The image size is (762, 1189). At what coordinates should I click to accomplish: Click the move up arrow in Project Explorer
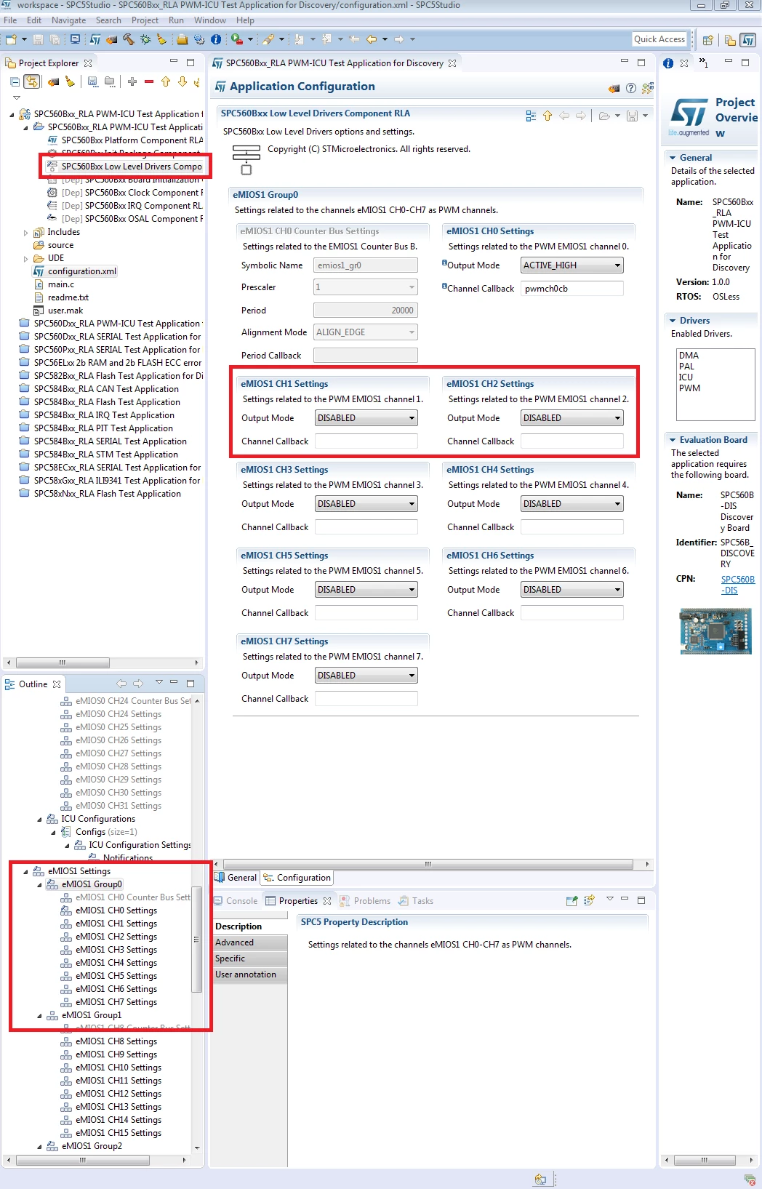tap(166, 81)
